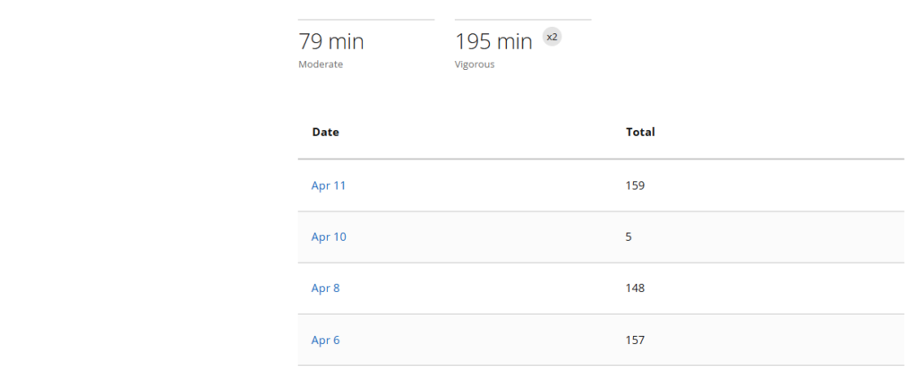Click the 79 min value

click(331, 41)
